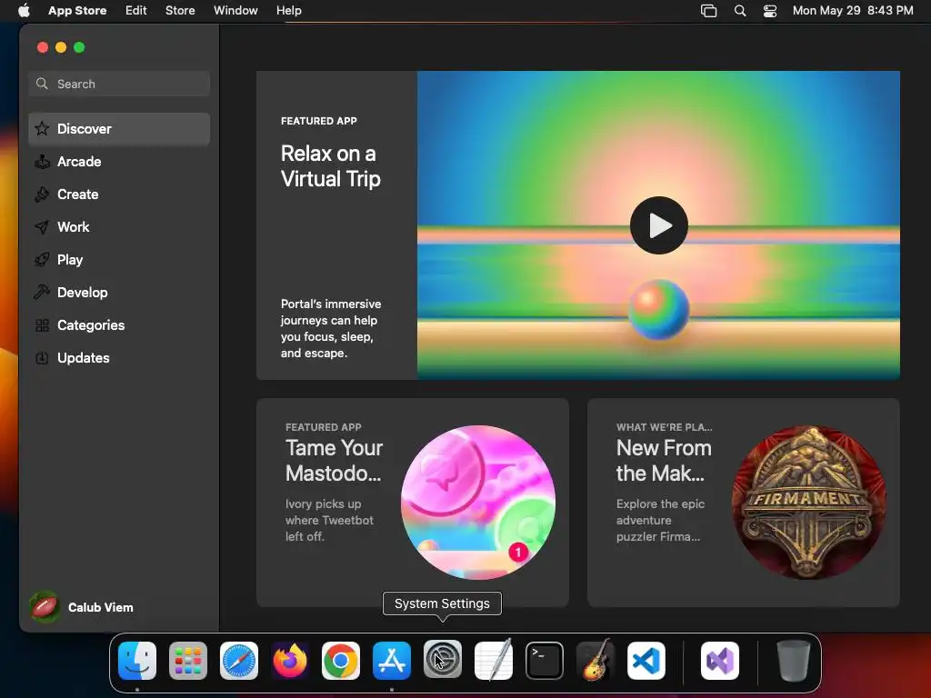The height and width of the screenshot is (698, 931).
Task: Launch Google Chrome from the Dock
Action: pos(341,661)
